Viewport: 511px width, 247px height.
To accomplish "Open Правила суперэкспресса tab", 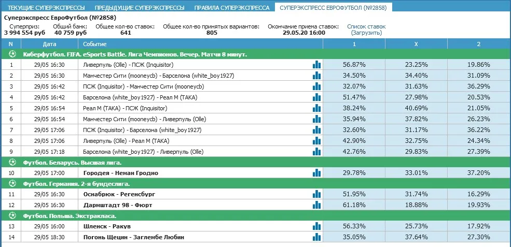I will tap(232, 7).
